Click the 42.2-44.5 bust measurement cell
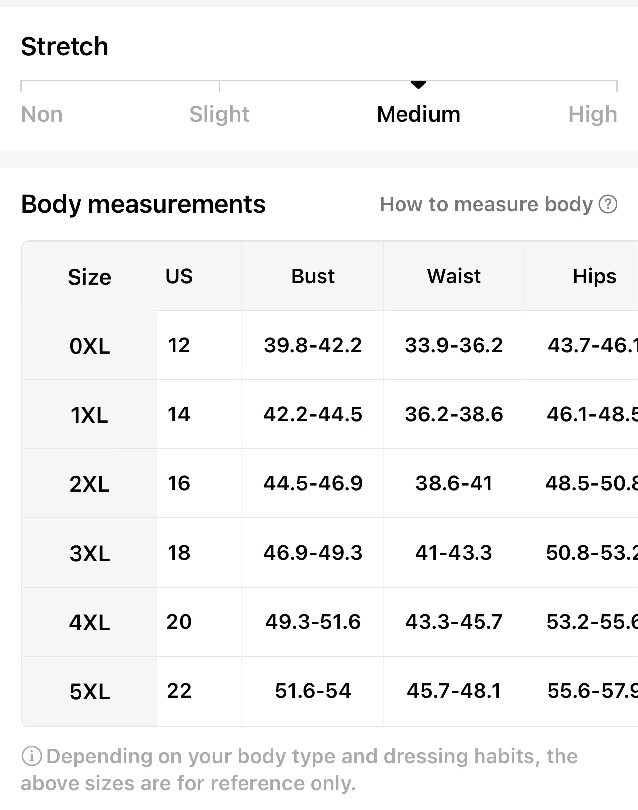 (x=313, y=414)
